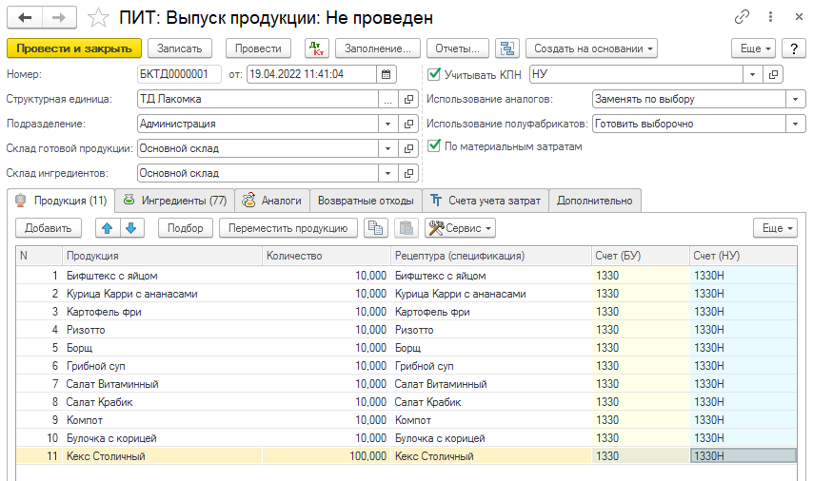Open calendar picker for document date
The image size is (813, 481).
(386, 73)
